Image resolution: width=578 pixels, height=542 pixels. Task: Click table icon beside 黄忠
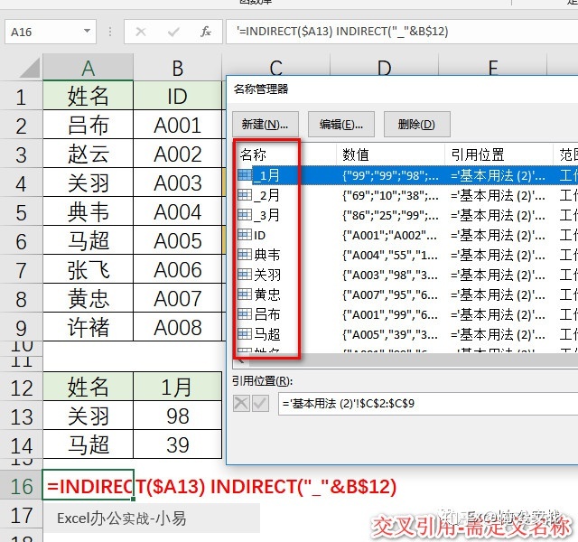pos(245,294)
